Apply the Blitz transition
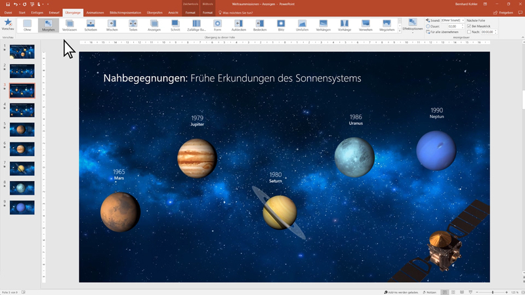The height and width of the screenshot is (295, 525). coord(281,26)
